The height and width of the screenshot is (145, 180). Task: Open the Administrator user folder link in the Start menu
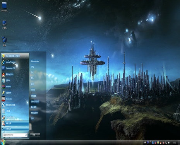click(x=35, y=61)
